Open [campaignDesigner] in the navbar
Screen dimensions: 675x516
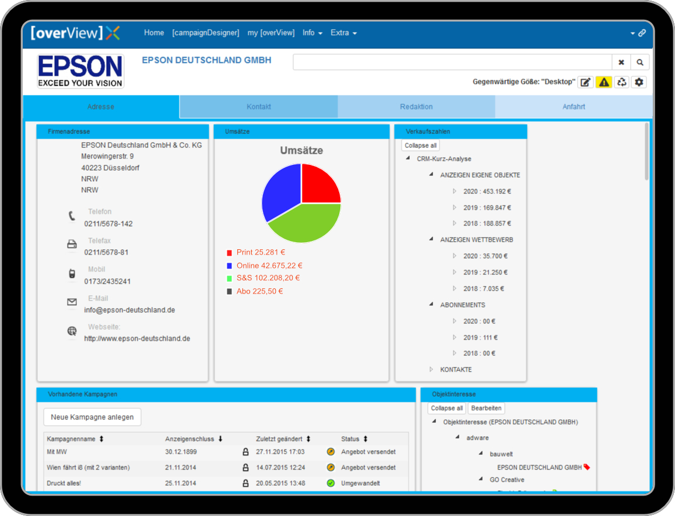[x=206, y=33]
